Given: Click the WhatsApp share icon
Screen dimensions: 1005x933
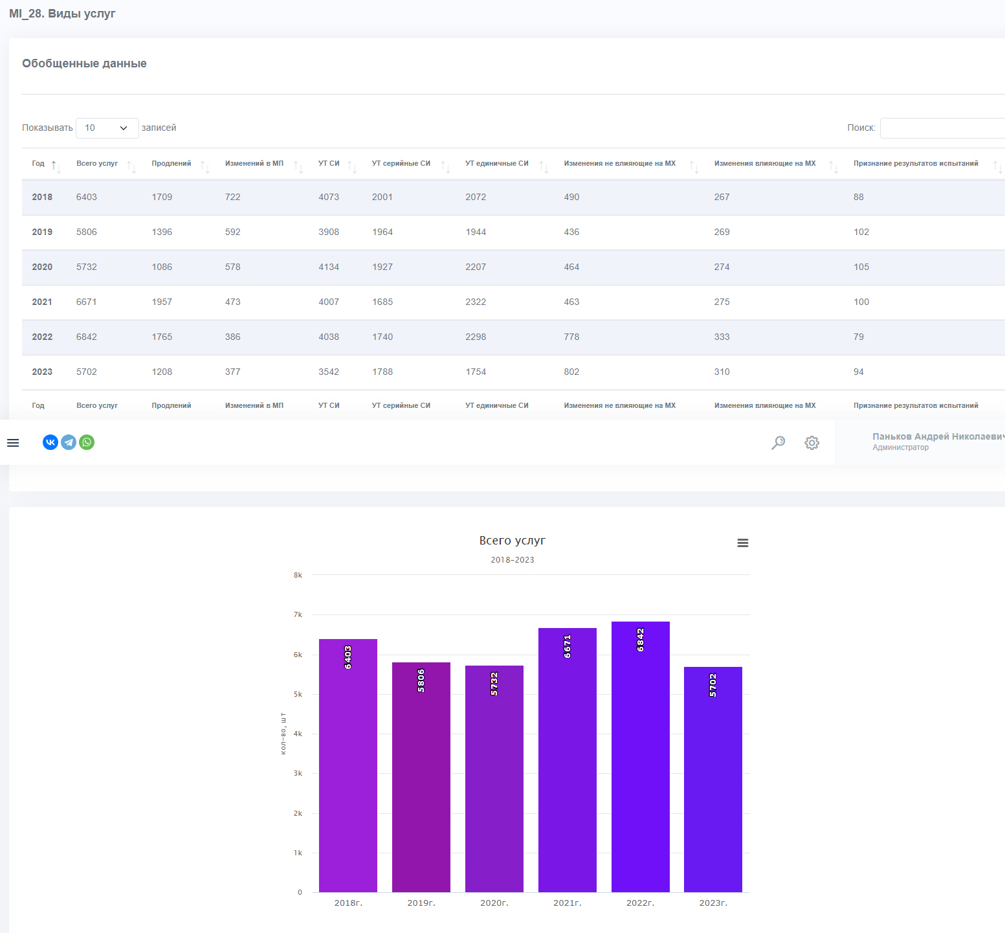Looking at the screenshot, I should 87,442.
